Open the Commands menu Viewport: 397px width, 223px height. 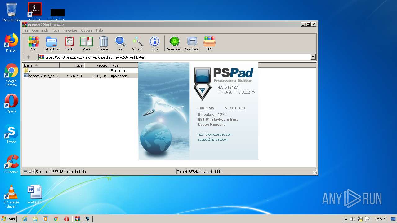[40, 30]
